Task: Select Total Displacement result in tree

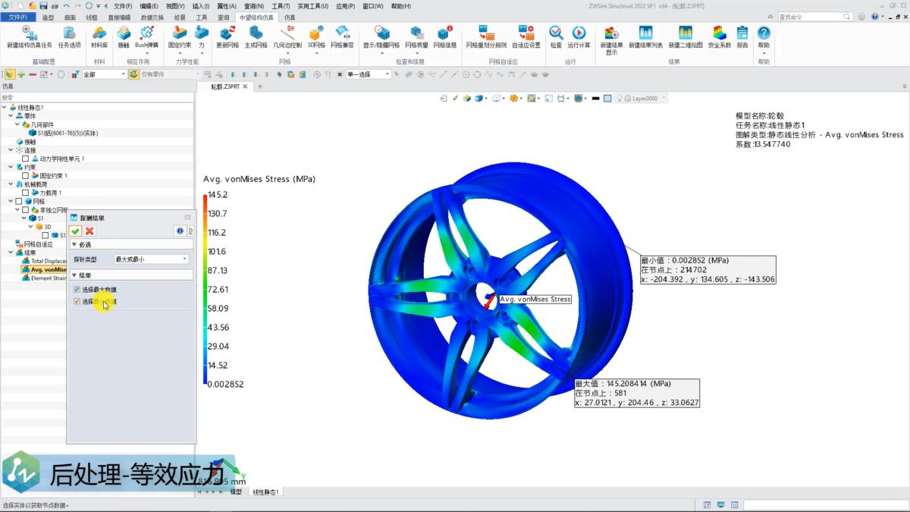Action: tap(45, 261)
